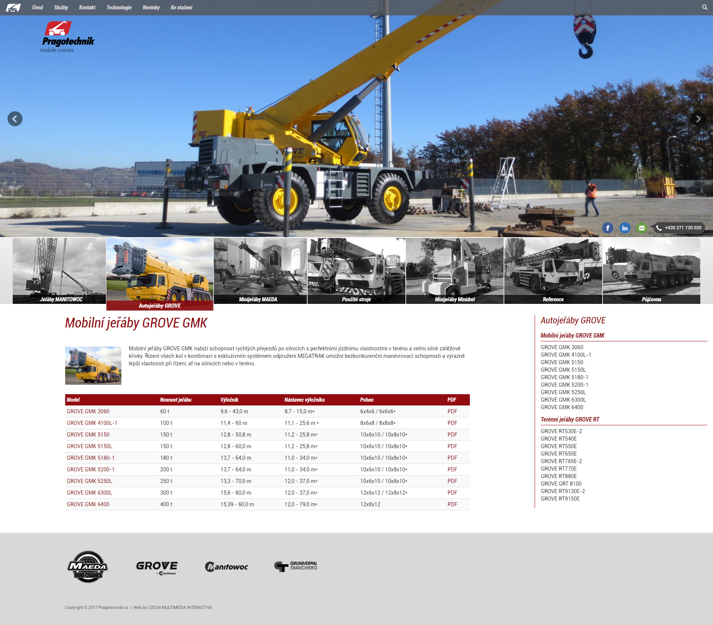Open sidebar heading Mobilní jeřáby GROVE GMK
This screenshot has height=625, width=713.
click(572, 336)
